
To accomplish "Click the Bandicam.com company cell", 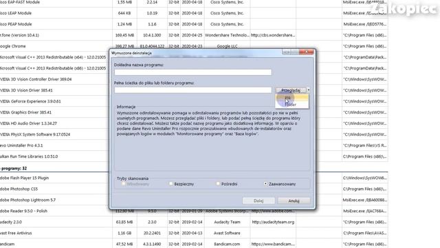I will pos(227,244).
